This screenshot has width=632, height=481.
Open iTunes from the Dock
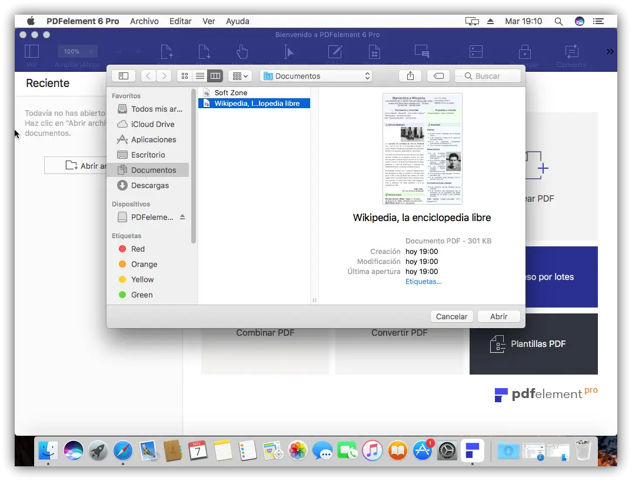click(372, 450)
